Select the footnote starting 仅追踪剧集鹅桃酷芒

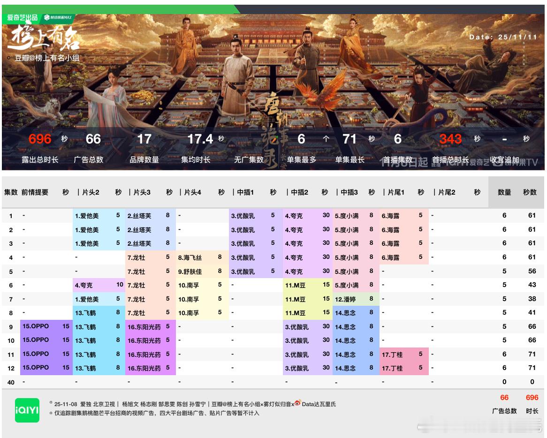157,413
